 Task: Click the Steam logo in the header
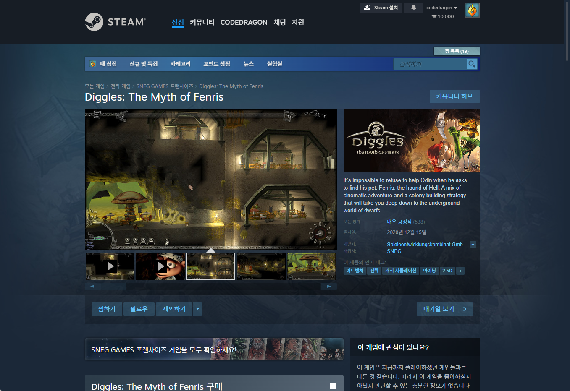click(x=116, y=22)
